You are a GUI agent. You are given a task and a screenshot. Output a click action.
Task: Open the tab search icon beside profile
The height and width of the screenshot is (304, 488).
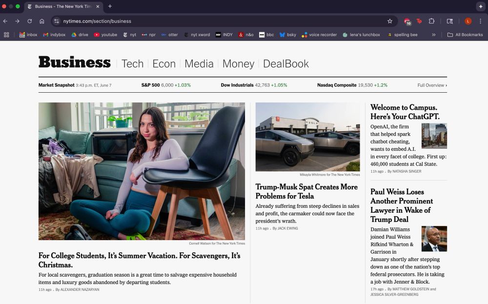pos(450,21)
